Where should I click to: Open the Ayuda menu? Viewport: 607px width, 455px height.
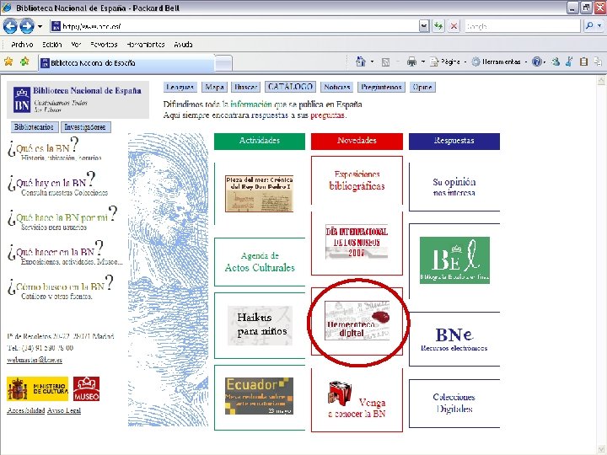point(183,45)
